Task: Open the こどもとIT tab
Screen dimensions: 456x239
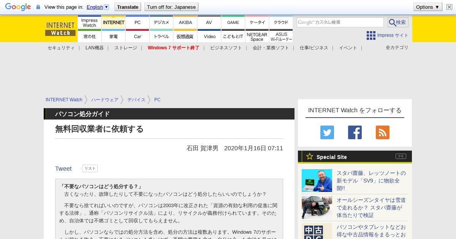Action: coord(233,36)
